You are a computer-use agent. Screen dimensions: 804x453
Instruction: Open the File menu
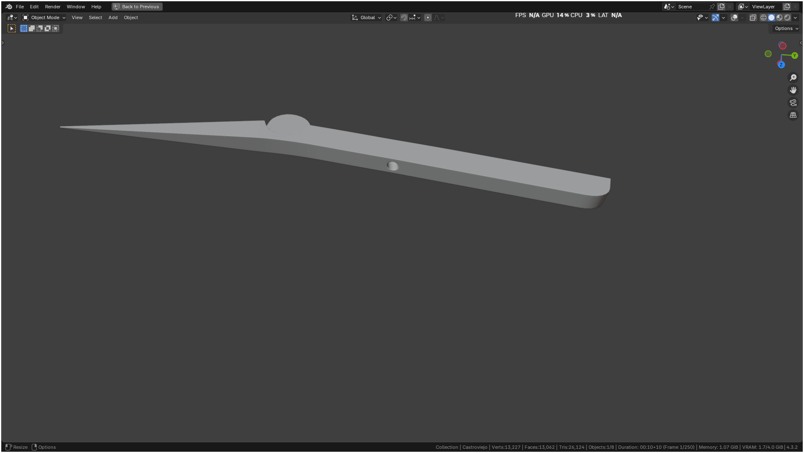(20, 7)
